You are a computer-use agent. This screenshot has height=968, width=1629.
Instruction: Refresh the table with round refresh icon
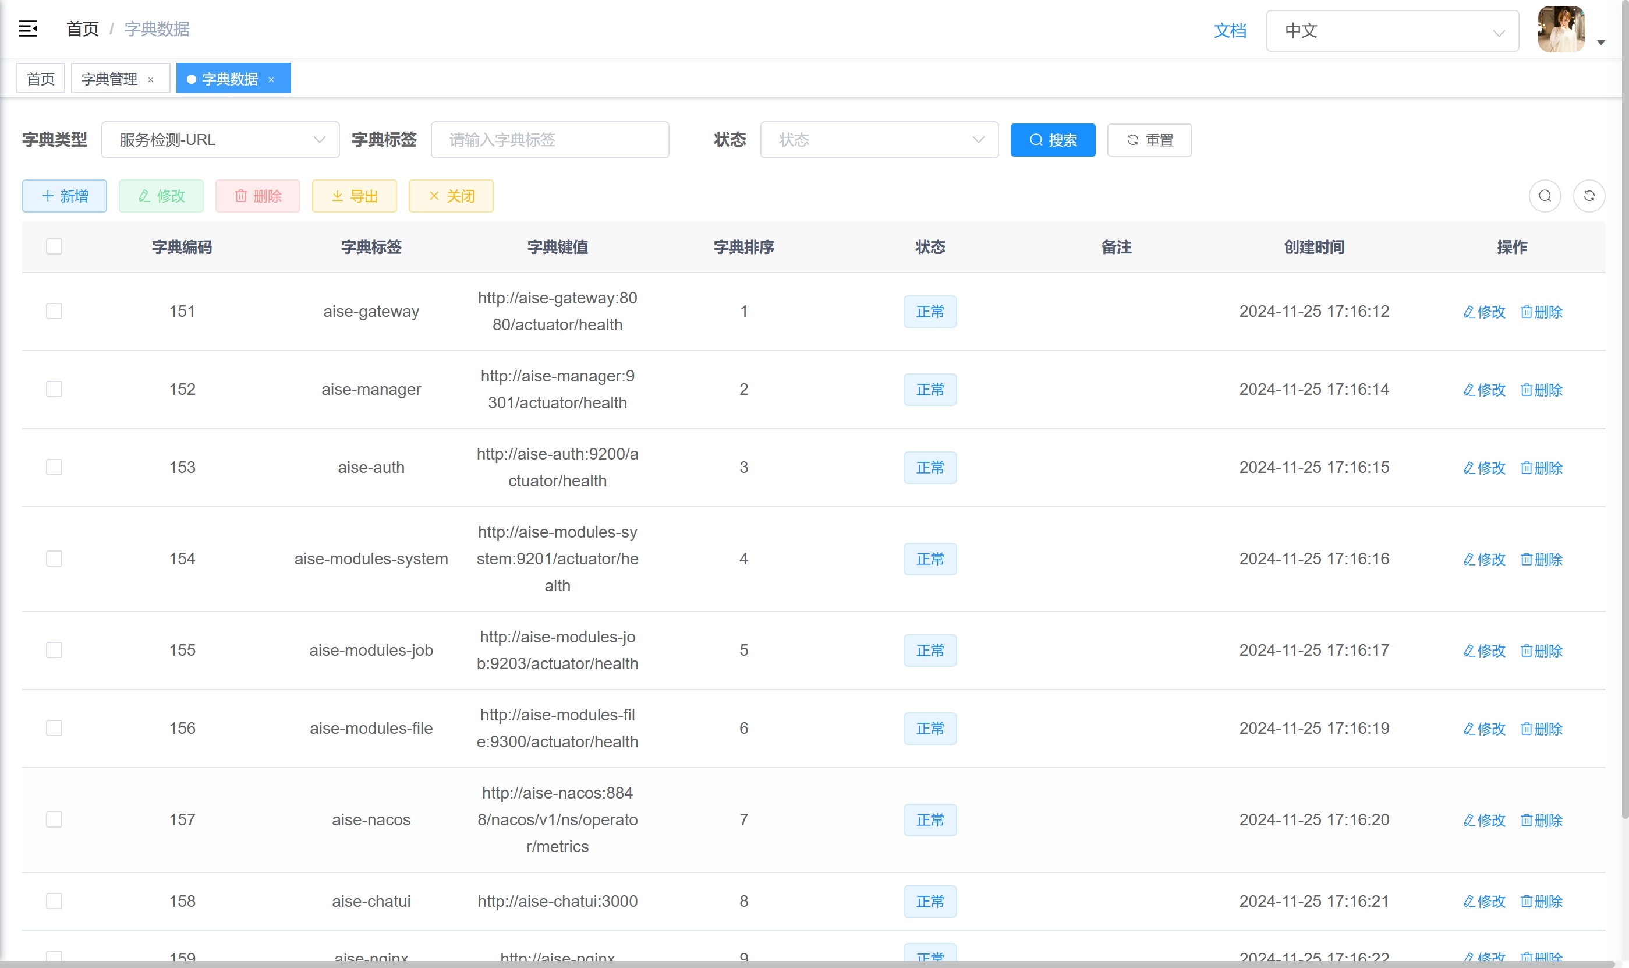(x=1589, y=196)
